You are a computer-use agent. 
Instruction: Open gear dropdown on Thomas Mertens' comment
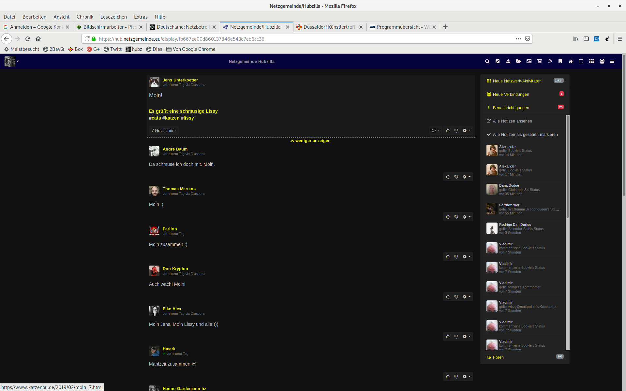click(x=467, y=217)
